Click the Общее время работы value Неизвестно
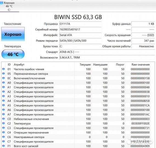This screenshot has height=148, width=156. click(x=143, y=46)
